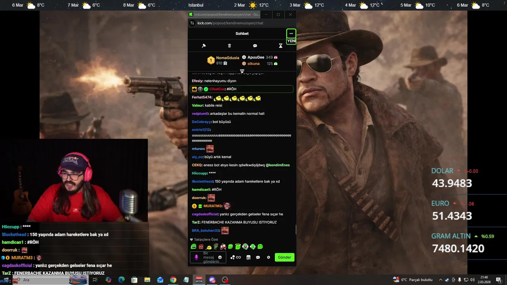The width and height of the screenshot is (507, 285).
Task: Click the emote posted by mturan
Action: coord(210,149)
